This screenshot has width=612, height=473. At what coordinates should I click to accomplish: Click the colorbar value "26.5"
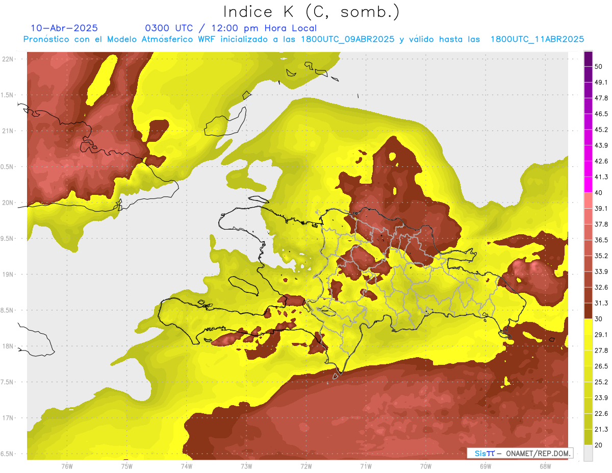point(601,366)
